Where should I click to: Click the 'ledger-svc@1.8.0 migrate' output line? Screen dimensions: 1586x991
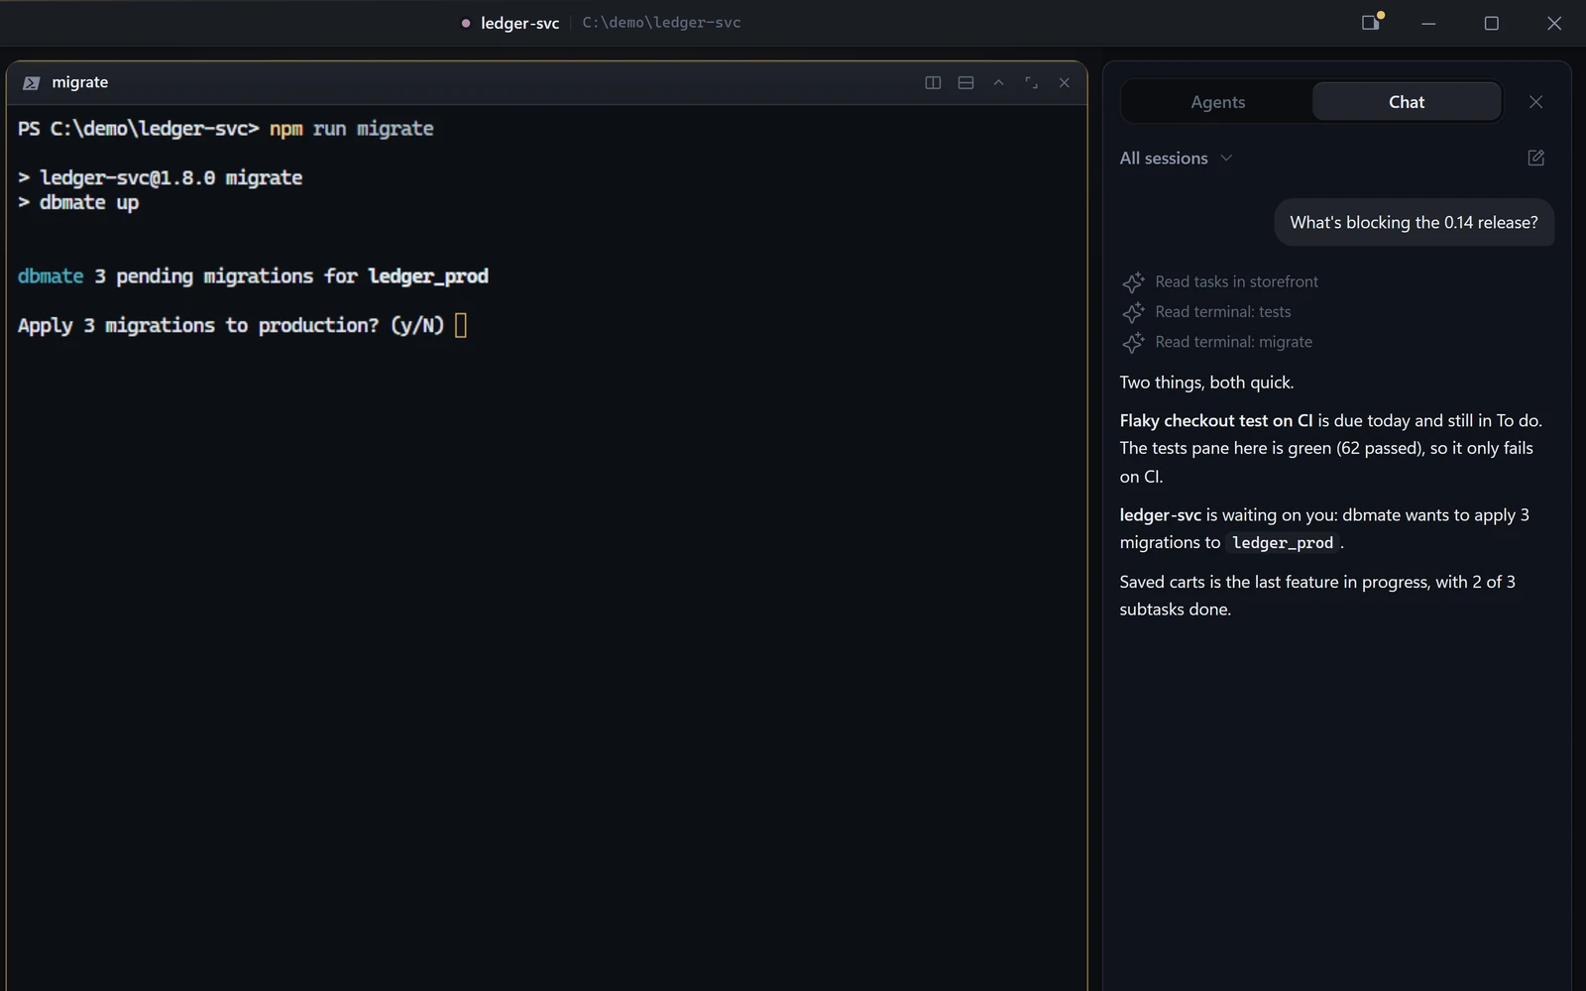(160, 177)
